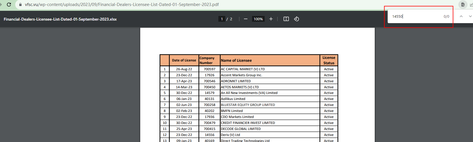The width and height of the screenshot is (473, 142).
Task: Click the 'License Status' column header
Action: click(x=329, y=60)
